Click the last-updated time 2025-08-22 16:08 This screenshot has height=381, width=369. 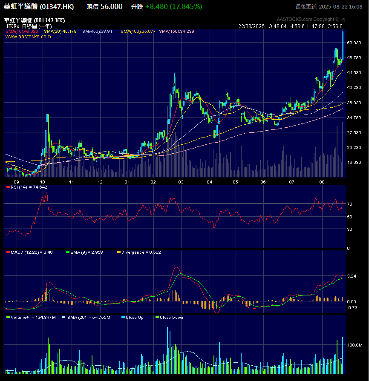coord(340,7)
